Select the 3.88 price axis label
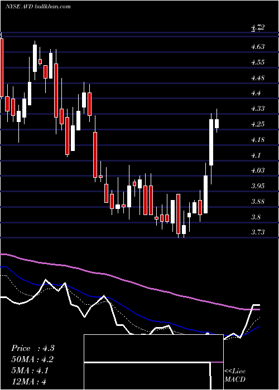The width and height of the screenshot is (279, 390). tap(258, 201)
